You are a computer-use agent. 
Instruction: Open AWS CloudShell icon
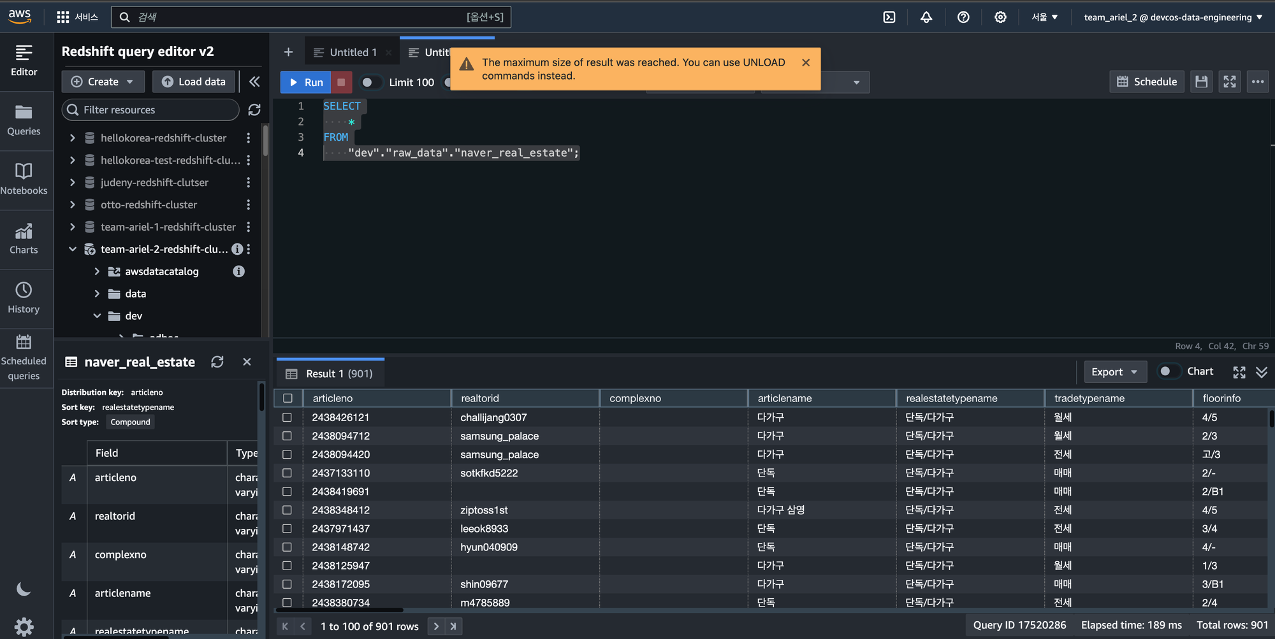tap(889, 17)
